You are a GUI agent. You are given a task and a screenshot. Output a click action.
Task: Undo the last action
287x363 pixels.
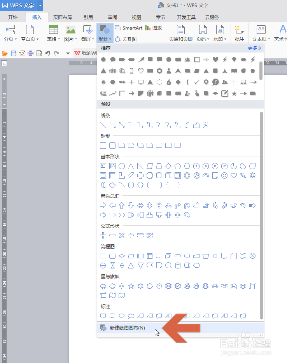tap(48, 53)
